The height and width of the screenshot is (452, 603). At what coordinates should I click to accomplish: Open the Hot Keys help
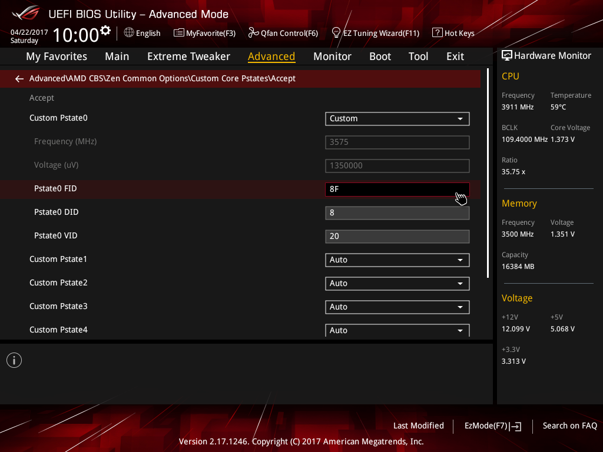pos(453,33)
